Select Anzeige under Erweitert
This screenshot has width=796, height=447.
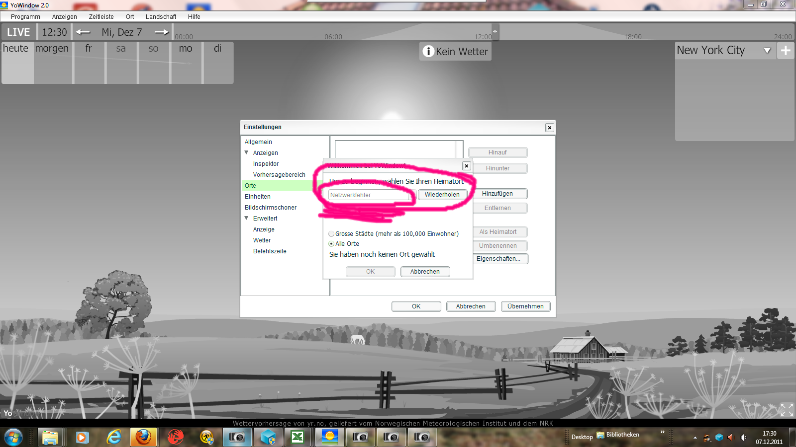point(264,229)
